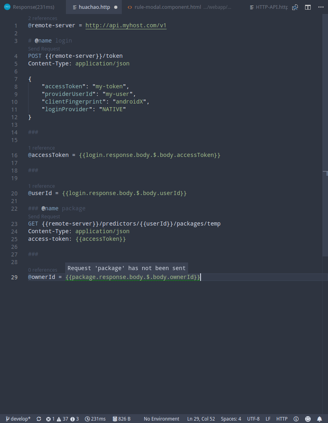Image resolution: width=328 pixels, height=423 pixels.
Task: Open the feedback smiley icon
Action: pyautogui.click(x=308, y=419)
